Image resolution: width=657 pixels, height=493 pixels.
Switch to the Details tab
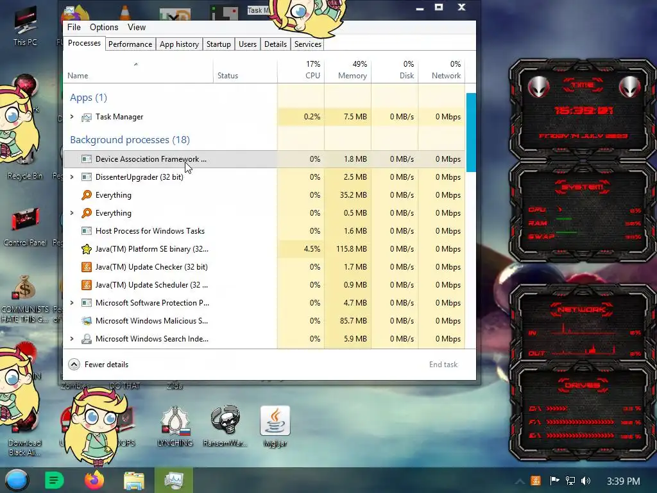point(276,44)
